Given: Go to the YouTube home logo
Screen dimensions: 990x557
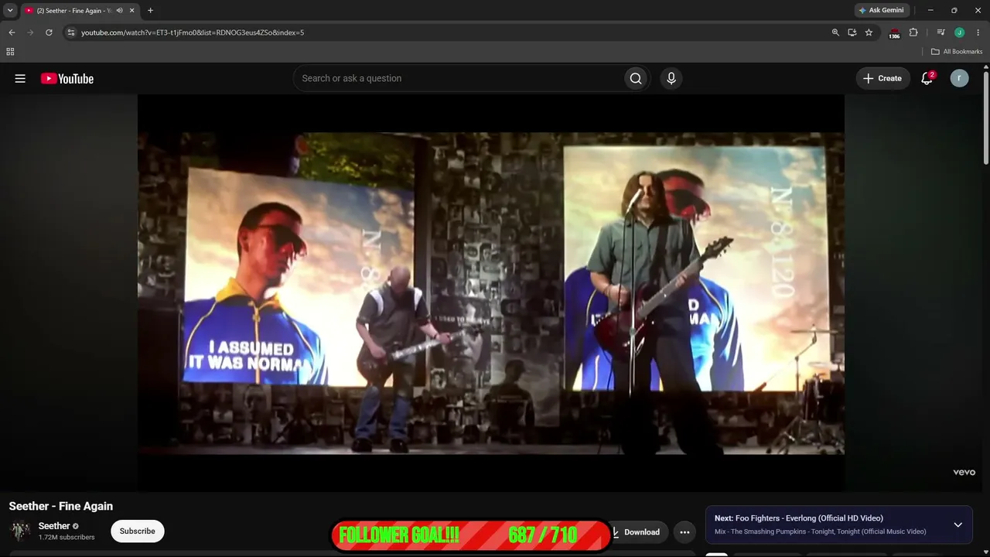Looking at the screenshot, I should [x=67, y=78].
